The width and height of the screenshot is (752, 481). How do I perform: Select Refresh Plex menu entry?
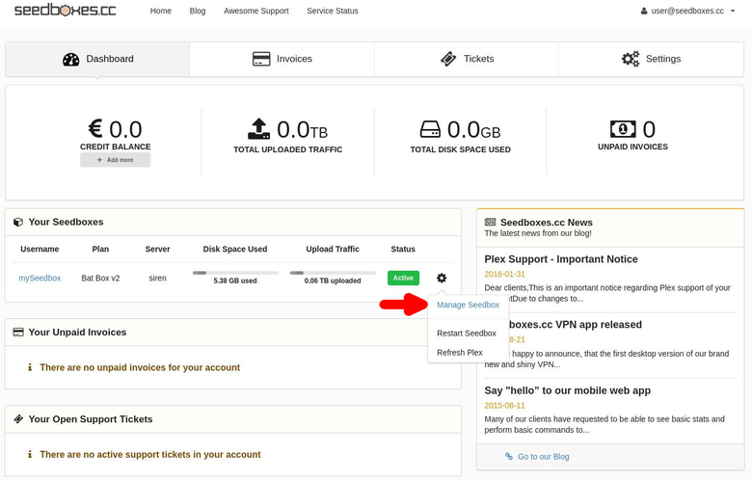tap(459, 353)
